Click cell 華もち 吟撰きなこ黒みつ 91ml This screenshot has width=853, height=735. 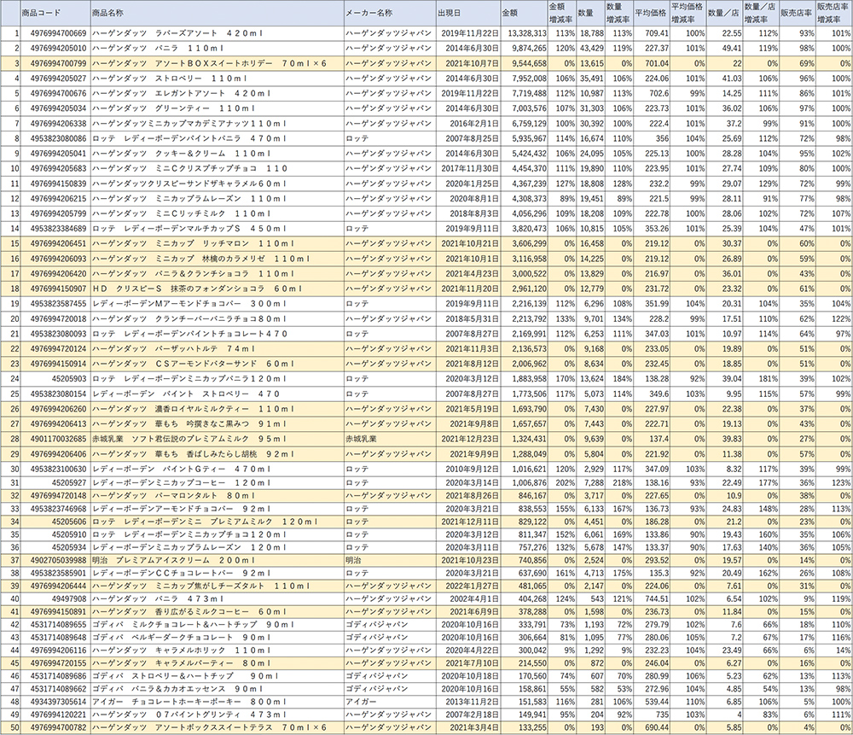pos(217,423)
